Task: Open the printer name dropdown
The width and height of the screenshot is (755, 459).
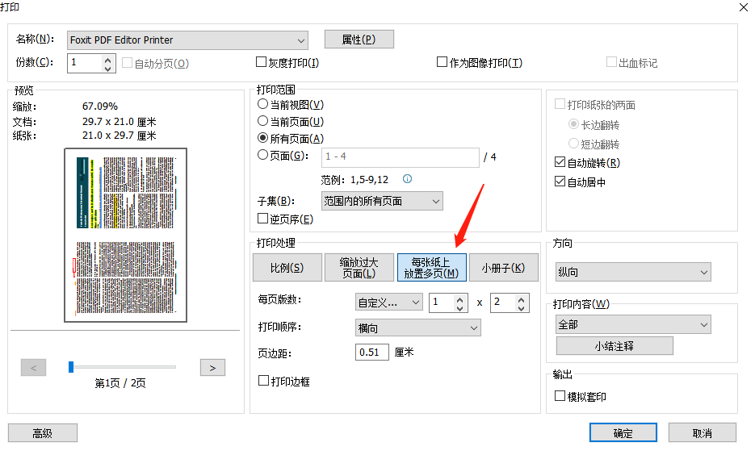Action: pyautogui.click(x=187, y=40)
